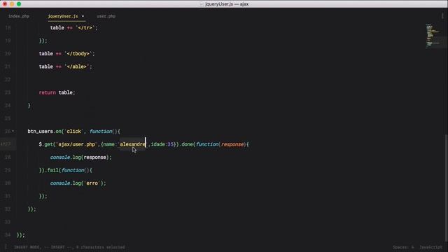The height and width of the screenshot is (252, 448).
Task: Click function keyword on btn_users line
Action: point(101,131)
